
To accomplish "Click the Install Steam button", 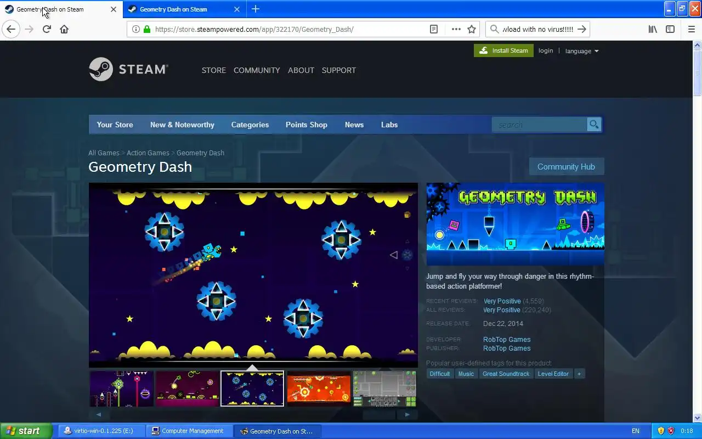I will pos(503,50).
